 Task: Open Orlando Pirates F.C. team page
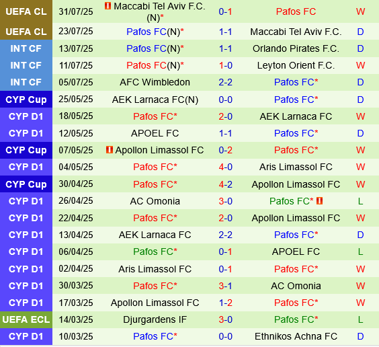point(296,48)
